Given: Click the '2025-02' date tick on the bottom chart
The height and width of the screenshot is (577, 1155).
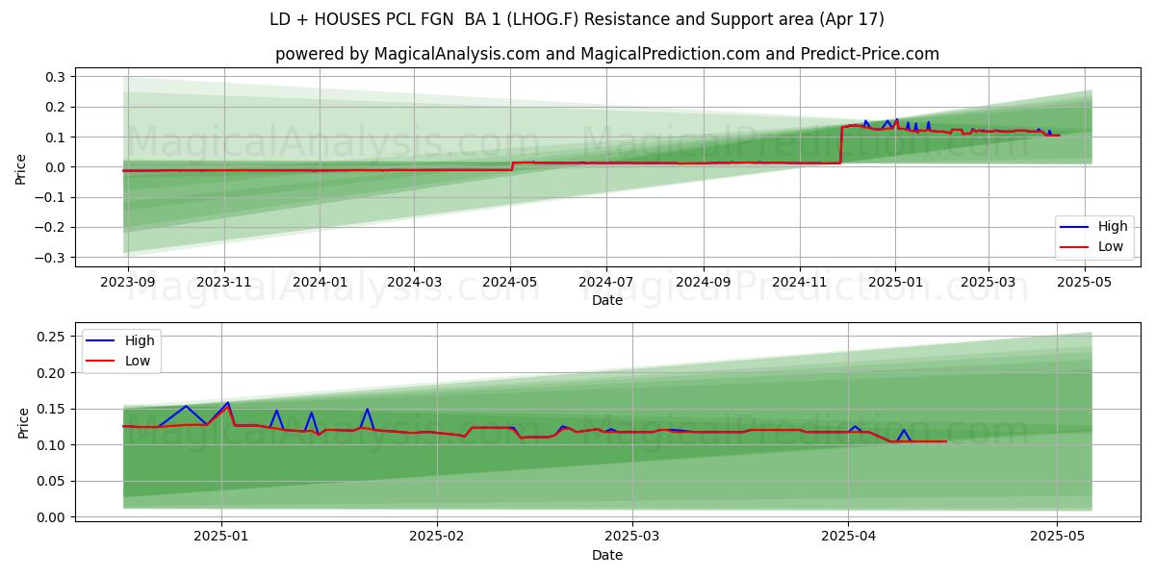Looking at the screenshot, I should pyautogui.click(x=437, y=536).
